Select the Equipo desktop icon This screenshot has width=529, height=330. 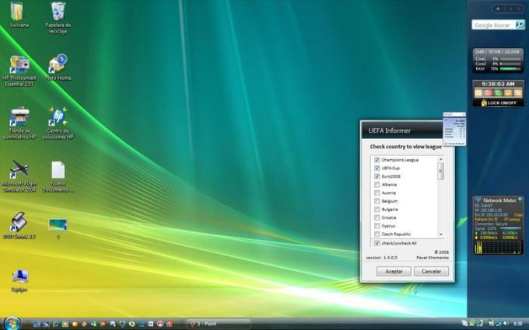(19, 280)
